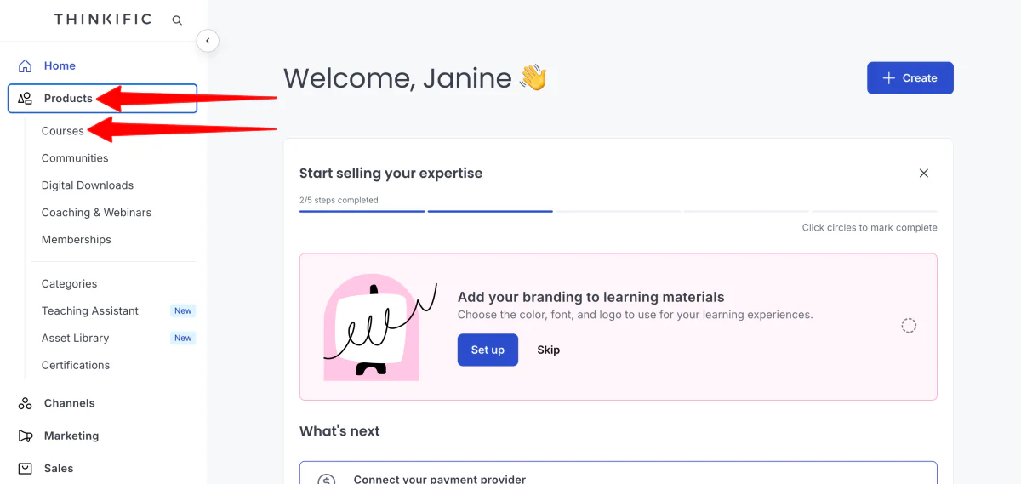1021x484 pixels.
Task: Close the Start selling your expertise card
Action: pos(924,174)
